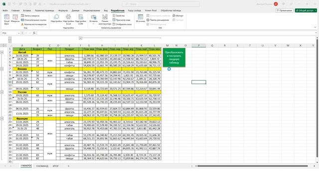The width and height of the screenshot is (319, 179).
Task: Select the Продукт header cell
Action: [x=69, y=49]
